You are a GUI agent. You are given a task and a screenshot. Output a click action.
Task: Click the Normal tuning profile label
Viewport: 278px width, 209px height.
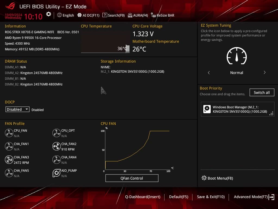(x=236, y=73)
